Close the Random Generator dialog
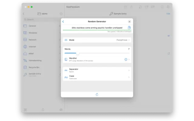The image size is (194, 121). point(129,21)
